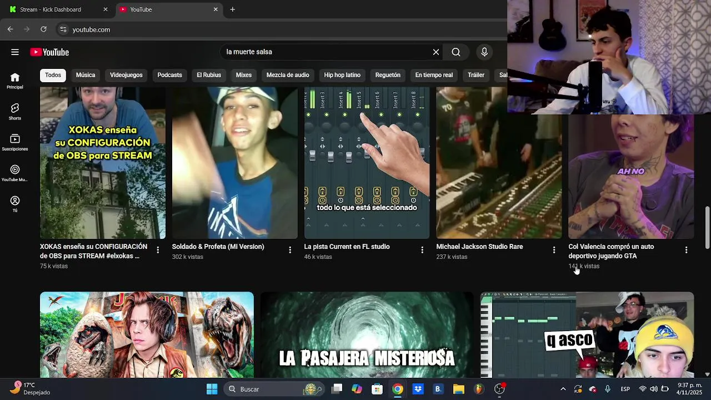Select the Tráiler filter chip
Image resolution: width=711 pixels, height=400 pixels.
tap(476, 75)
